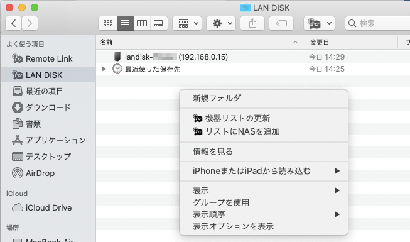Click the よく使う項目 sidebar heading
This screenshot has width=410, height=242.
point(25,44)
